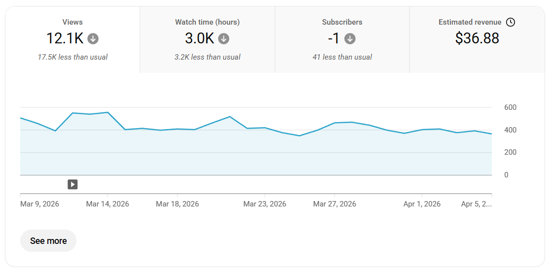
Task: Click the Apr 1, 2026 date label
Action: (x=422, y=204)
